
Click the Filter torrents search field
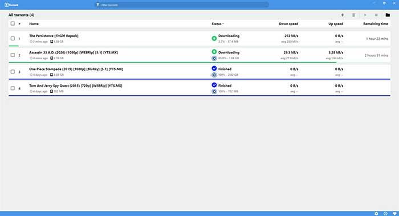[182, 5]
